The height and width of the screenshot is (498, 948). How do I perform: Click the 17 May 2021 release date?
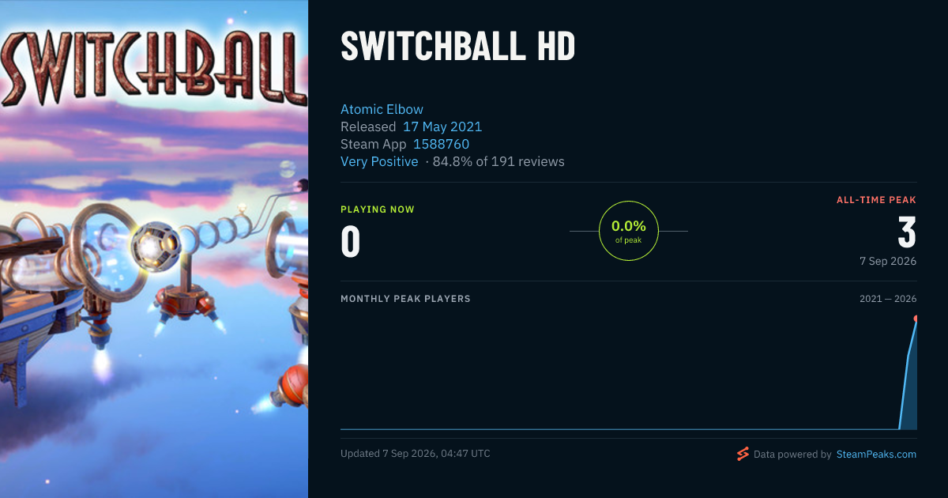(442, 126)
